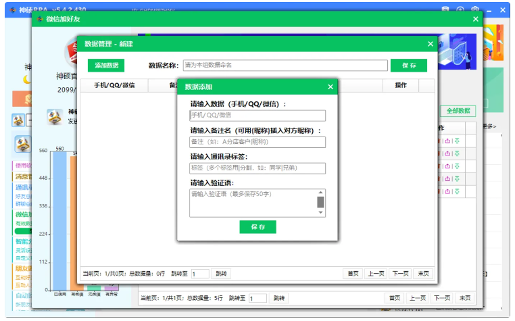Screen dimensions: 515x321
Task: Open 微信加 menu item in main sidebar
Action: pyautogui.click(x=22, y=214)
